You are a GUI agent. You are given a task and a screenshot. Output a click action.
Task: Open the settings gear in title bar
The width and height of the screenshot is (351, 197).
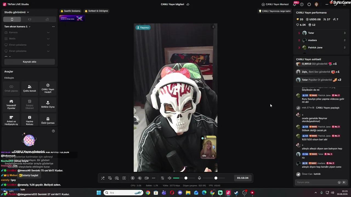[x=309, y=4]
